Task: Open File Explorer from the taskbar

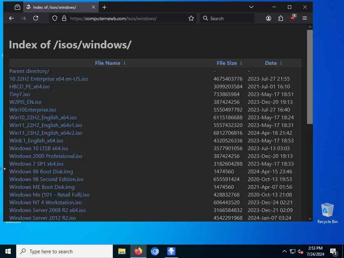Action: pyautogui.click(x=122, y=251)
